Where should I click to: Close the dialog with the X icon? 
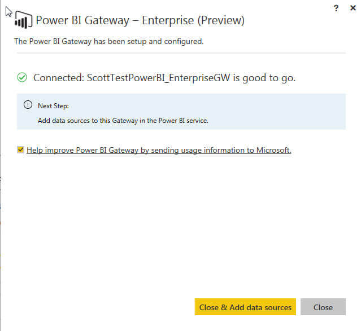click(353, 8)
